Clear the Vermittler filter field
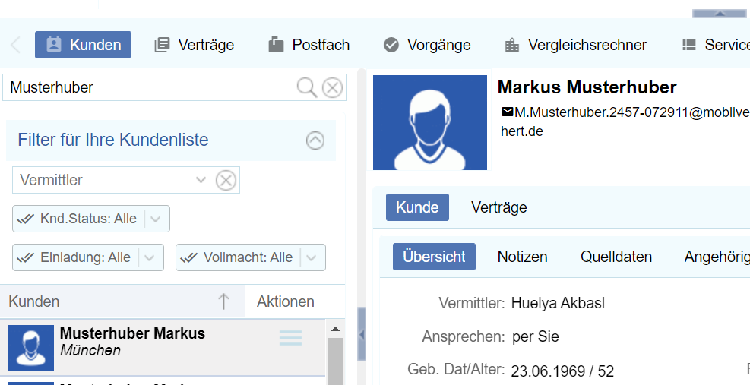The height and width of the screenshot is (385, 750). (226, 180)
